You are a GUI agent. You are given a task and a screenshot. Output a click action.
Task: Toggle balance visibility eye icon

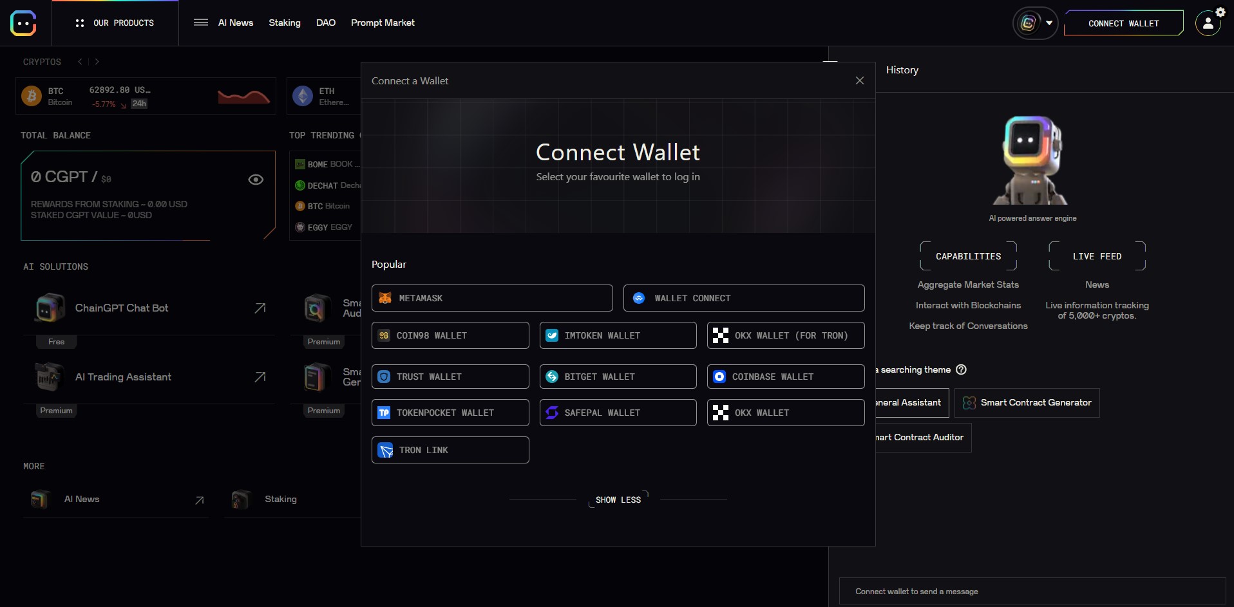pyautogui.click(x=256, y=180)
